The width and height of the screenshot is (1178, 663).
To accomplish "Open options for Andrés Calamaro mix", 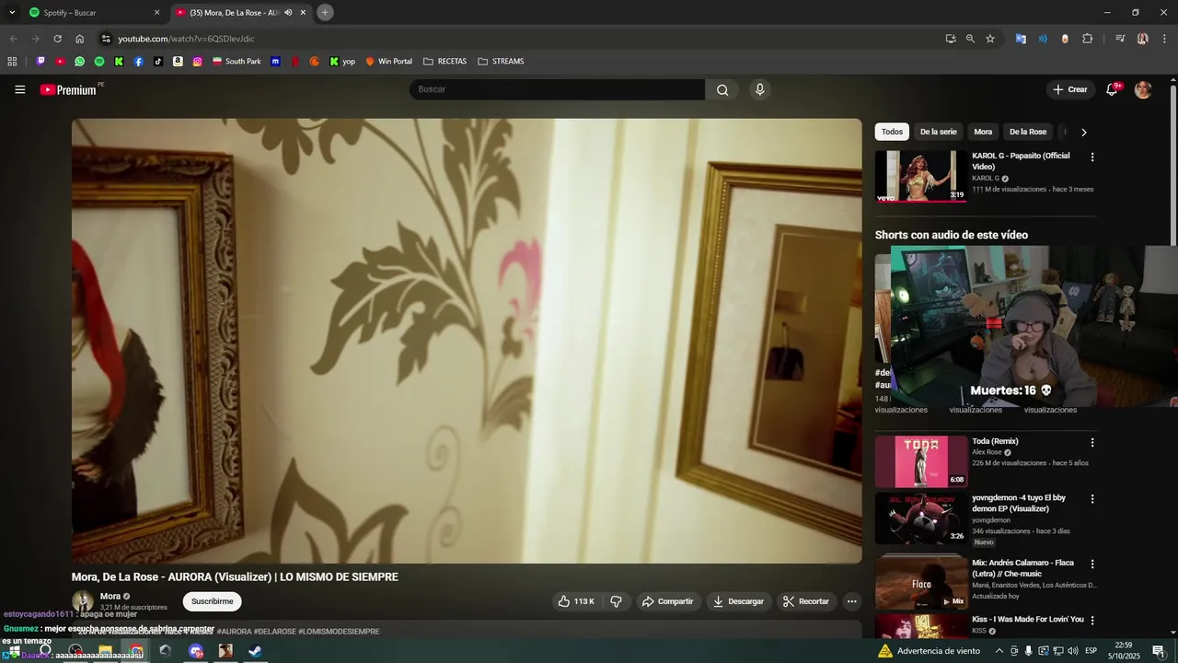I will [x=1092, y=564].
